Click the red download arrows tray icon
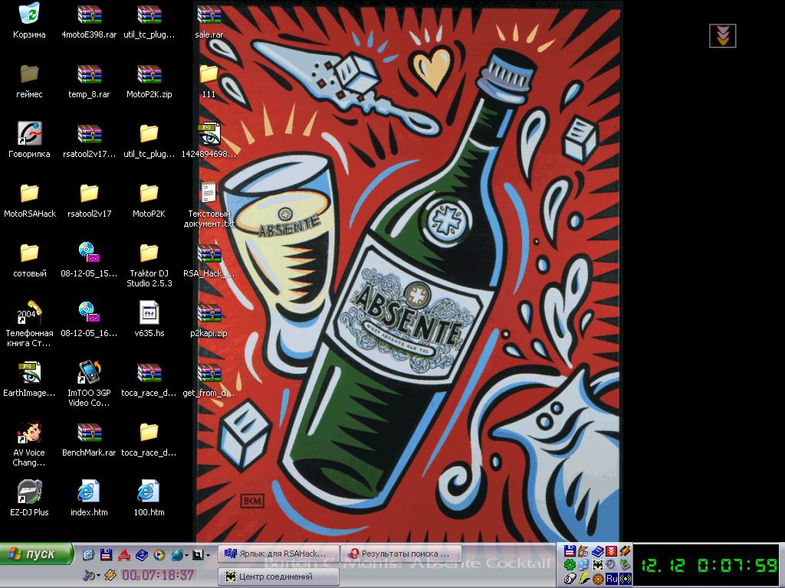The image size is (785, 588). pos(611,551)
